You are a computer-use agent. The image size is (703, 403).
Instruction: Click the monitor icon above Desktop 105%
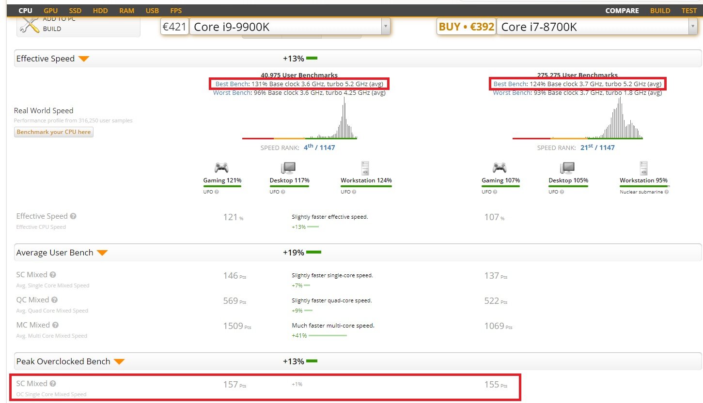tap(567, 168)
